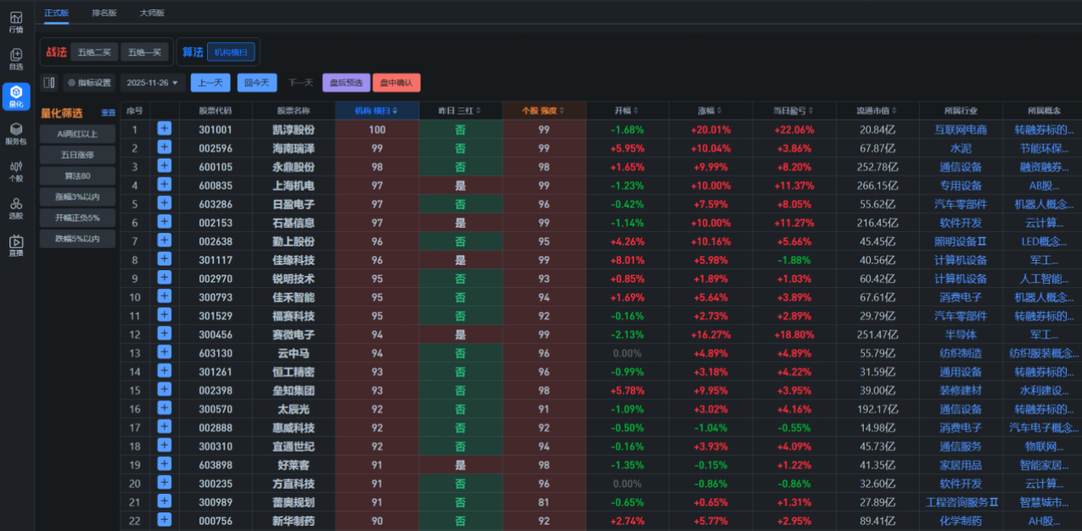
Task: Click the 上一天 previous day button
Action: click(210, 83)
